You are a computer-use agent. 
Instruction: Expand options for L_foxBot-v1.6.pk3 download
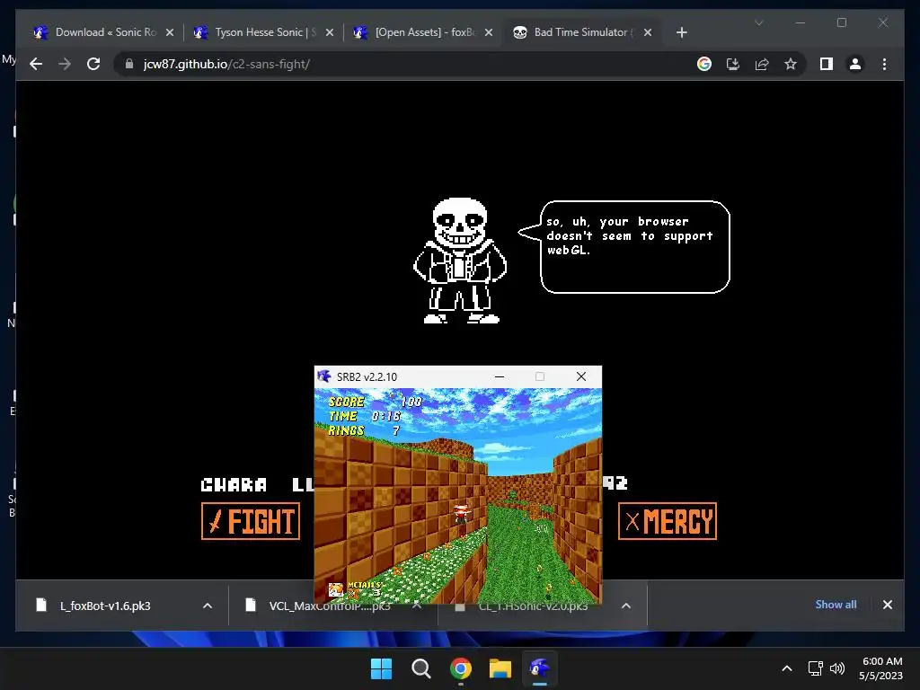click(208, 606)
